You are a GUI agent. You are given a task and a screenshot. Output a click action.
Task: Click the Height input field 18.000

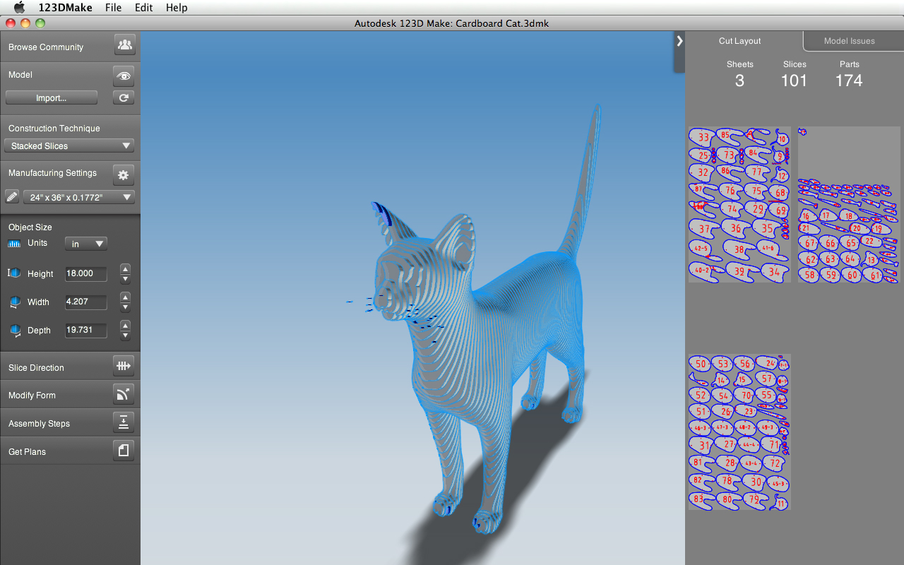pyautogui.click(x=86, y=273)
